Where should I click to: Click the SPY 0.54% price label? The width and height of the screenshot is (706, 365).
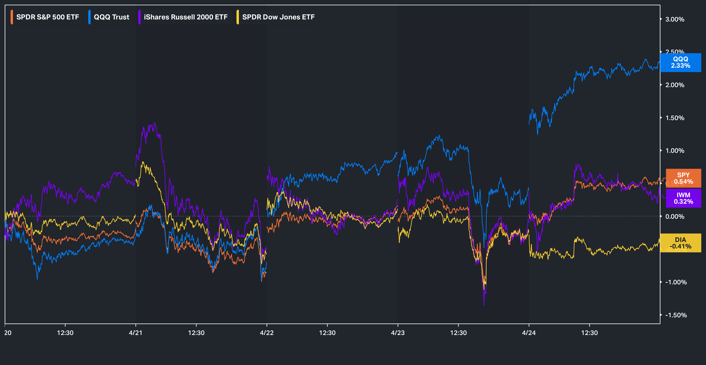click(x=683, y=178)
